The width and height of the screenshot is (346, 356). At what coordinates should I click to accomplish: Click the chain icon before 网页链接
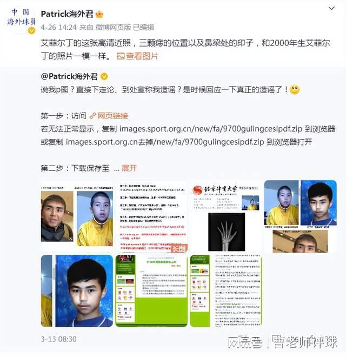pyautogui.click(x=92, y=116)
